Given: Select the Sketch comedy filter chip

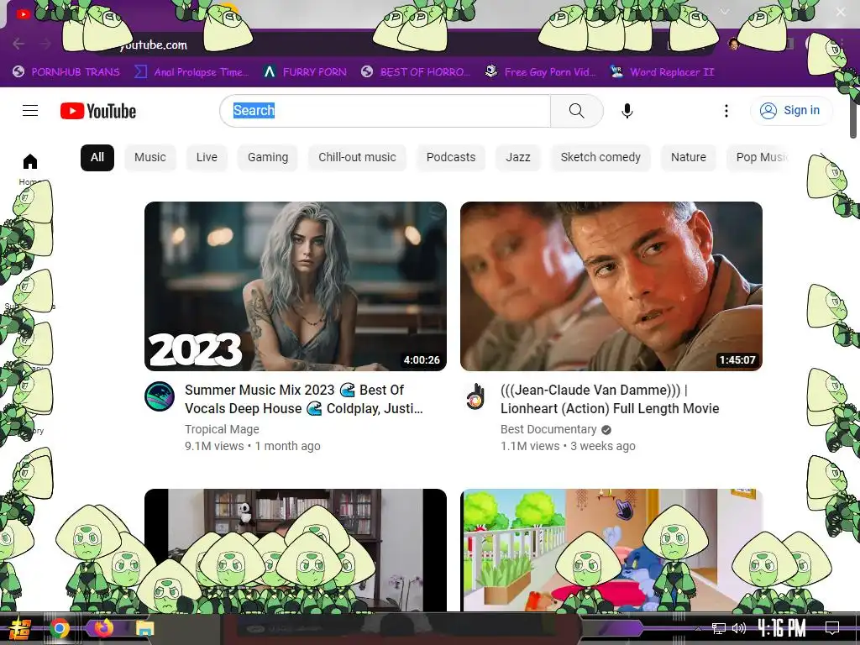Looking at the screenshot, I should (600, 157).
